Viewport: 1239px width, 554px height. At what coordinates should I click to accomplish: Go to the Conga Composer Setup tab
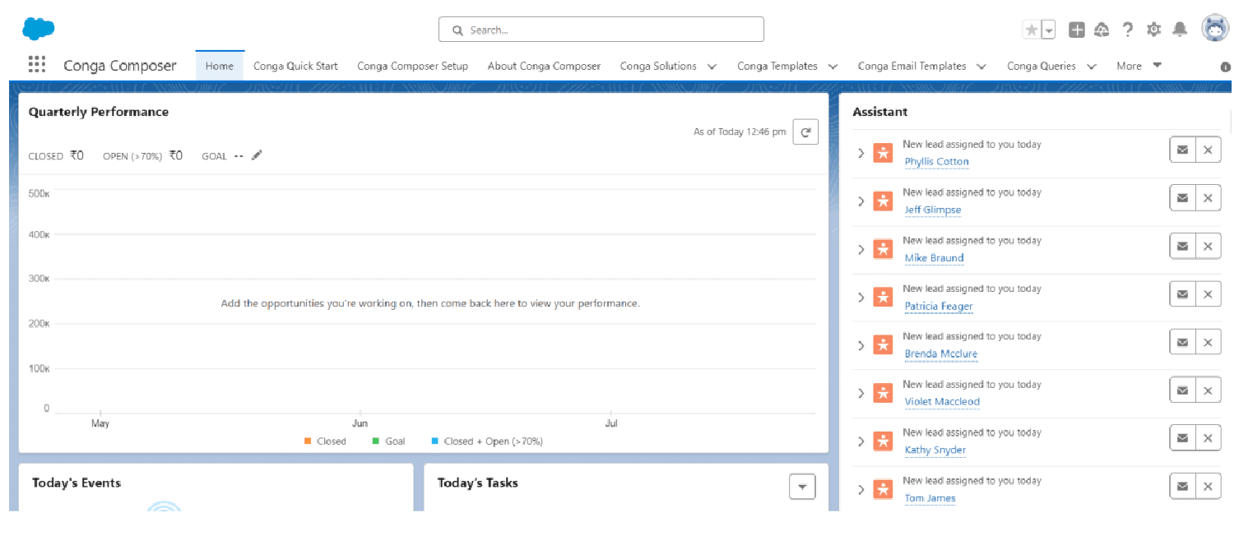tap(412, 66)
